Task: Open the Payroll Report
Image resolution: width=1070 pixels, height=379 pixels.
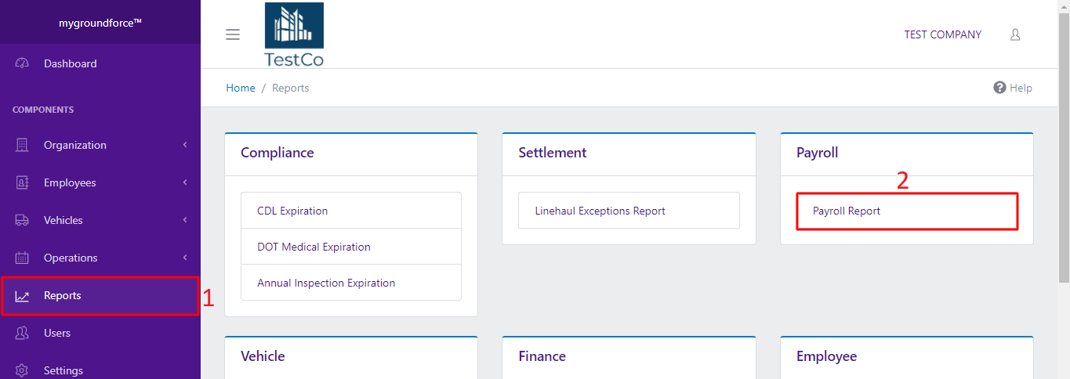Action: [847, 211]
